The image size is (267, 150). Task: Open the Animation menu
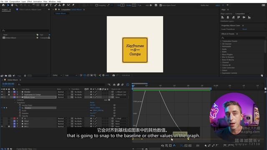point(38,1)
